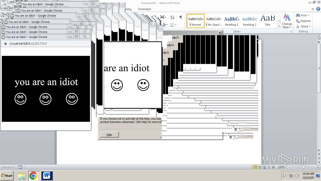
Task: Click the macro recording icon in status bar
Action: pos(20,167)
